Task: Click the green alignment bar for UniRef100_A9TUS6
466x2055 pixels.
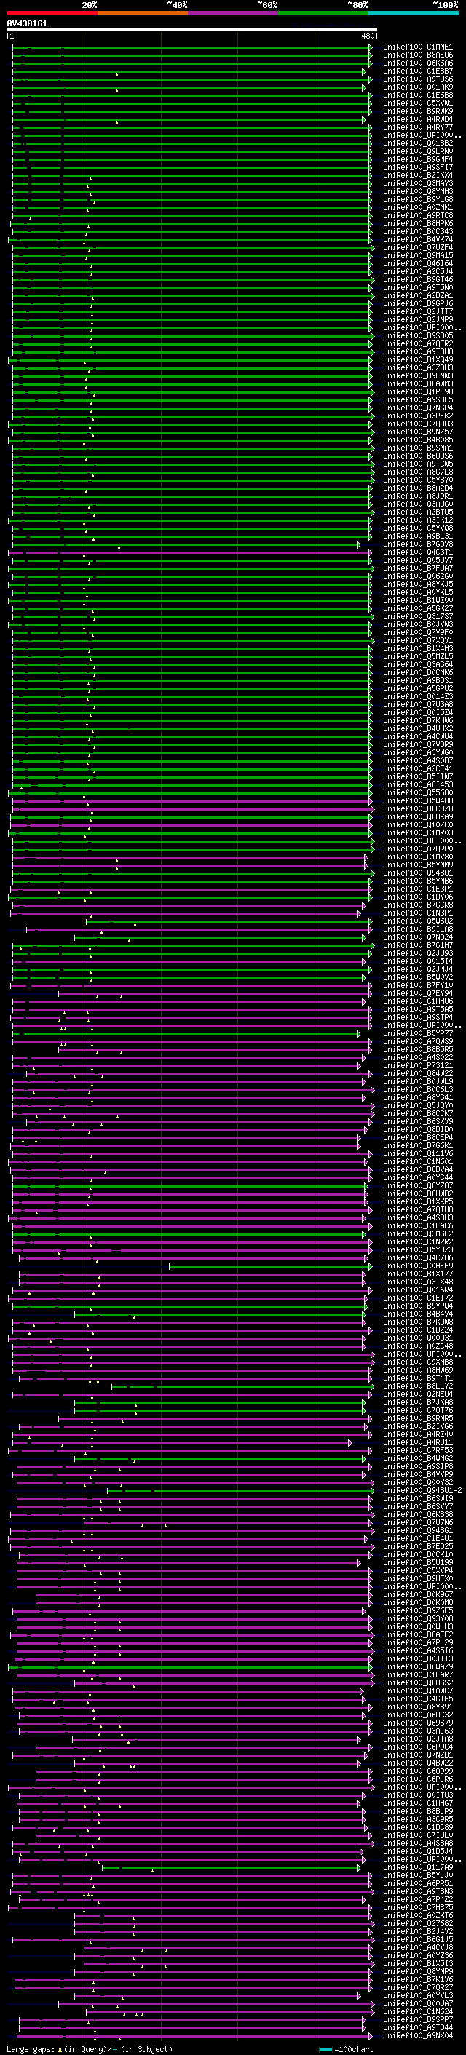Action: (191, 79)
